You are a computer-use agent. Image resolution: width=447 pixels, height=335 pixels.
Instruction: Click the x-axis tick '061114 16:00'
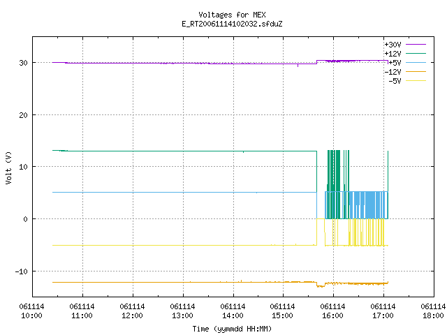pyautogui.click(x=332, y=311)
